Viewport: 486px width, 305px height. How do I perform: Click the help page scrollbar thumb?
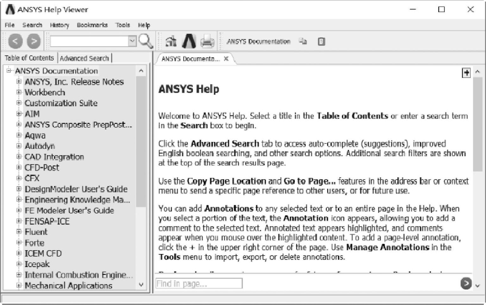coord(477,124)
